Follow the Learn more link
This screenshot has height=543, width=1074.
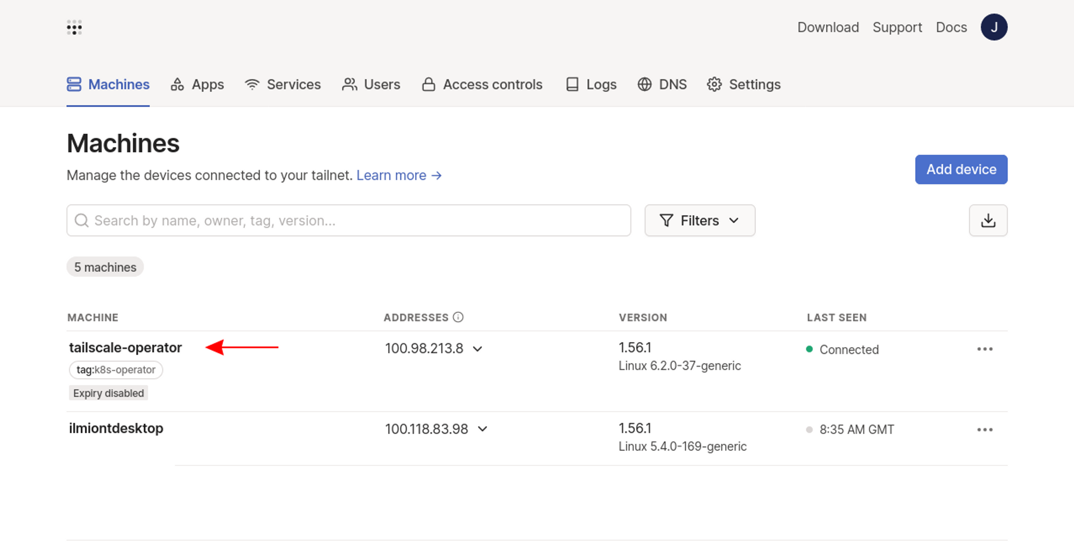click(399, 175)
